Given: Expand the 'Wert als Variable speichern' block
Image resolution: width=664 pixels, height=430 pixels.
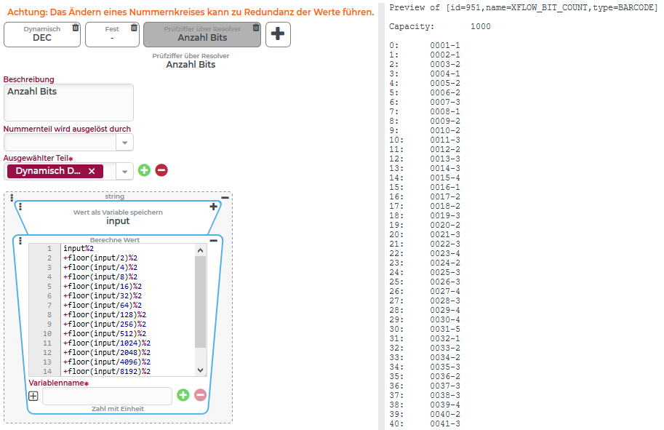Looking at the screenshot, I should 213,207.
